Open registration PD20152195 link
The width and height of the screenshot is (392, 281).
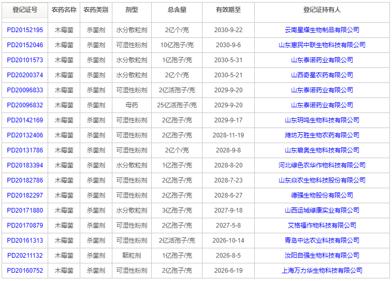(x=25, y=30)
